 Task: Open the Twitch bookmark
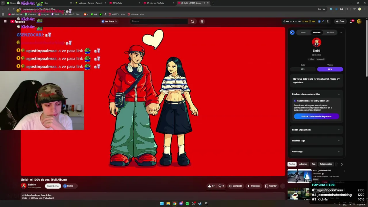click(55, 14)
